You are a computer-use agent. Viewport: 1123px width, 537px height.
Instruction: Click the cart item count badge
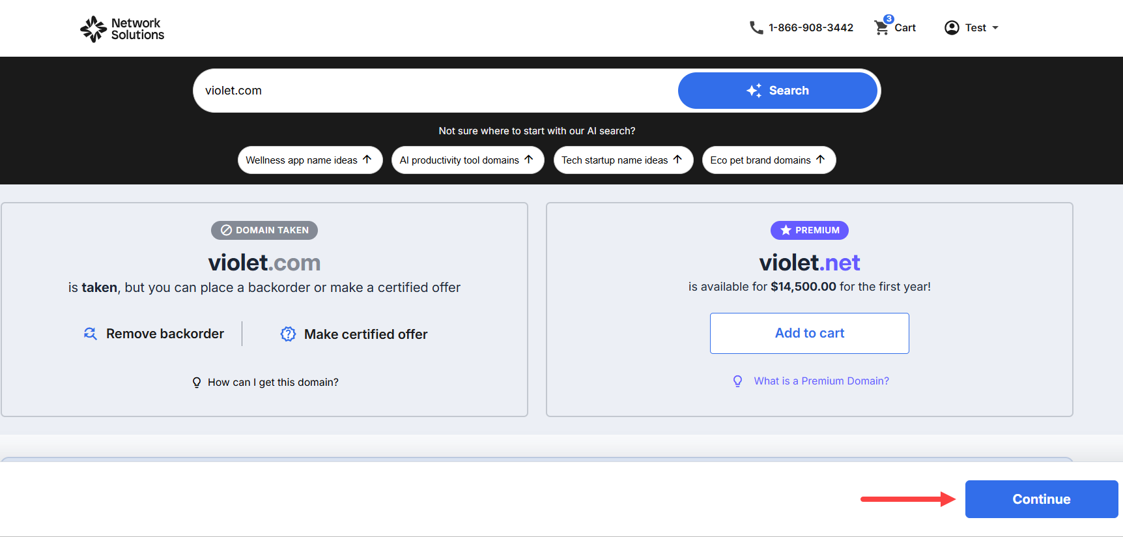click(x=888, y=19)
